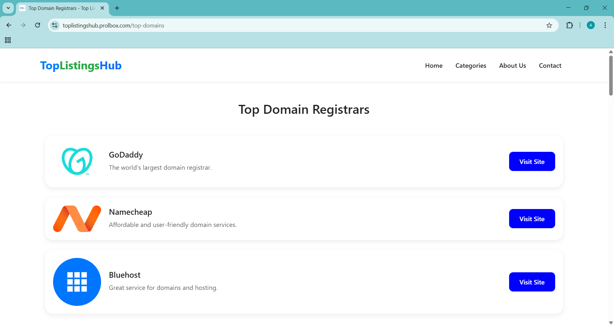
Task: Reload the page
Action: click(x=38, y=25)
